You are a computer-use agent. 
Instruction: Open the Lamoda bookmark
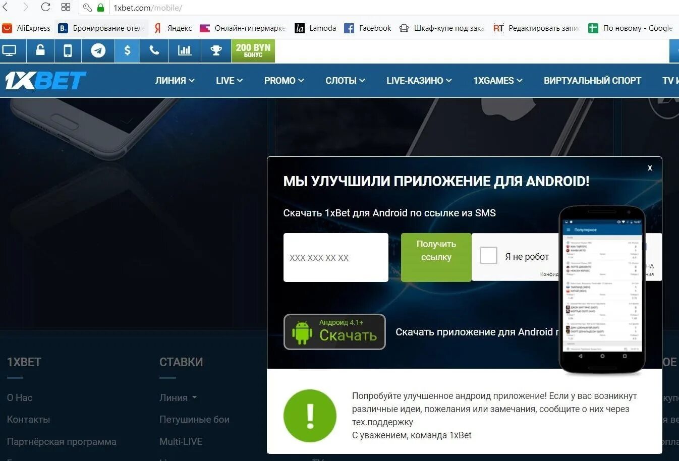(316, 28)
